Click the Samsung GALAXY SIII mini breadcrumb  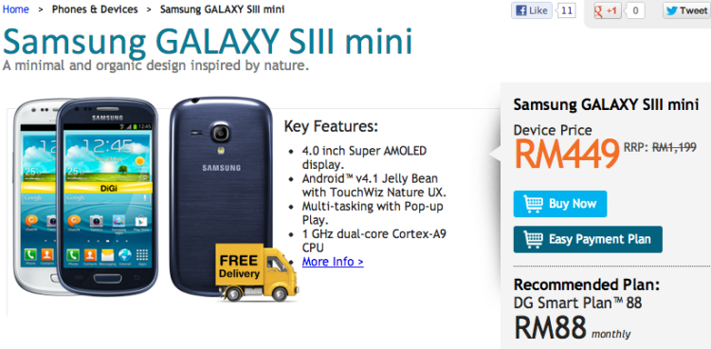point(222,9)
